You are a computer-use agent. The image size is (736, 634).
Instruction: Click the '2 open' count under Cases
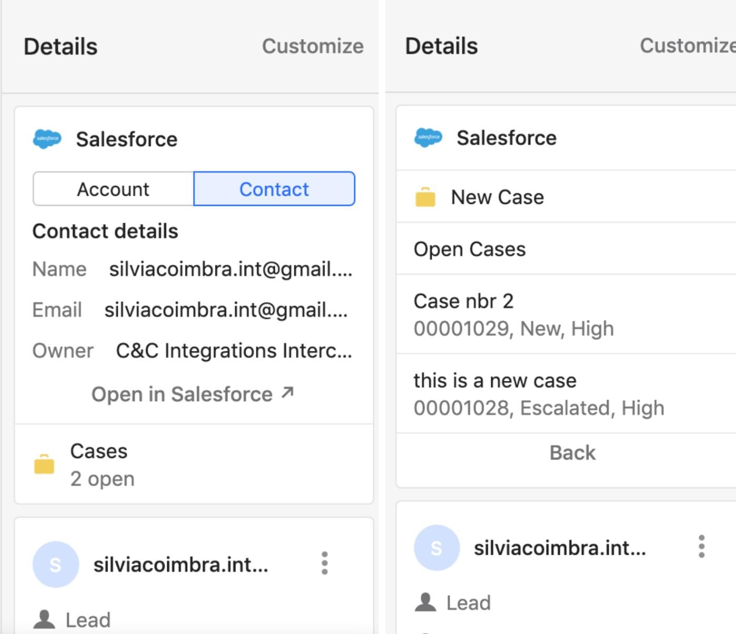(103, 479)
